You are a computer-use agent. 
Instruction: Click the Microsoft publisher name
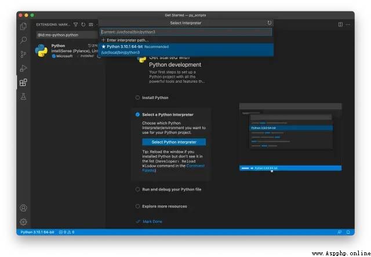pyautogui.click(x=64, y=56)
